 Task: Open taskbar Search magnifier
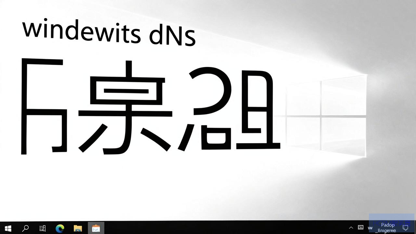coord(25,228)
